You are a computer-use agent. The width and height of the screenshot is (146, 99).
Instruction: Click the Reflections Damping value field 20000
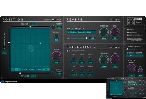pyautogui.click(x=104, y=66)
